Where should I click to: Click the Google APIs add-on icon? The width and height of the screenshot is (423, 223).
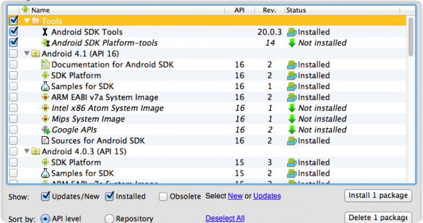(x=46, y=130)
